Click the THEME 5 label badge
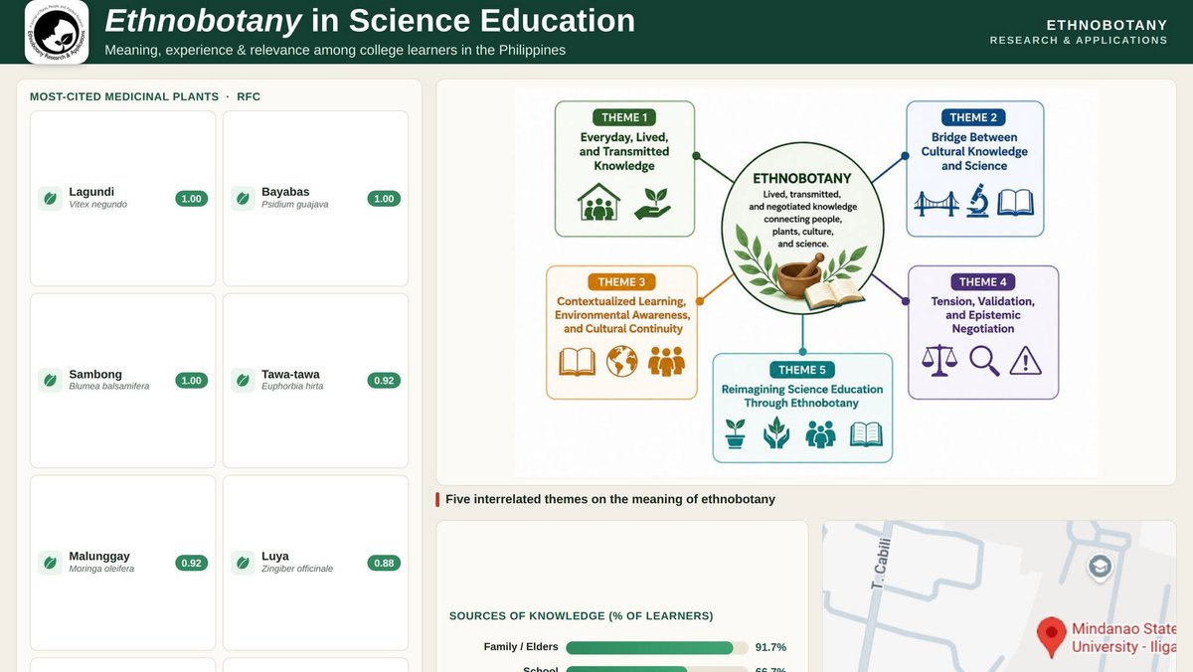 802,371
